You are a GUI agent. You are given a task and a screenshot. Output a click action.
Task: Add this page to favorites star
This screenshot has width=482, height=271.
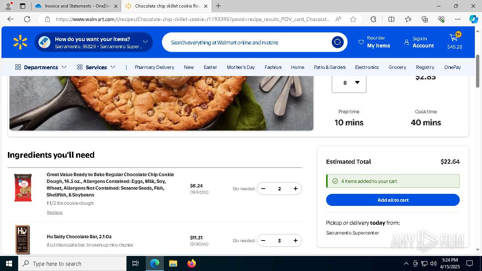353,19
